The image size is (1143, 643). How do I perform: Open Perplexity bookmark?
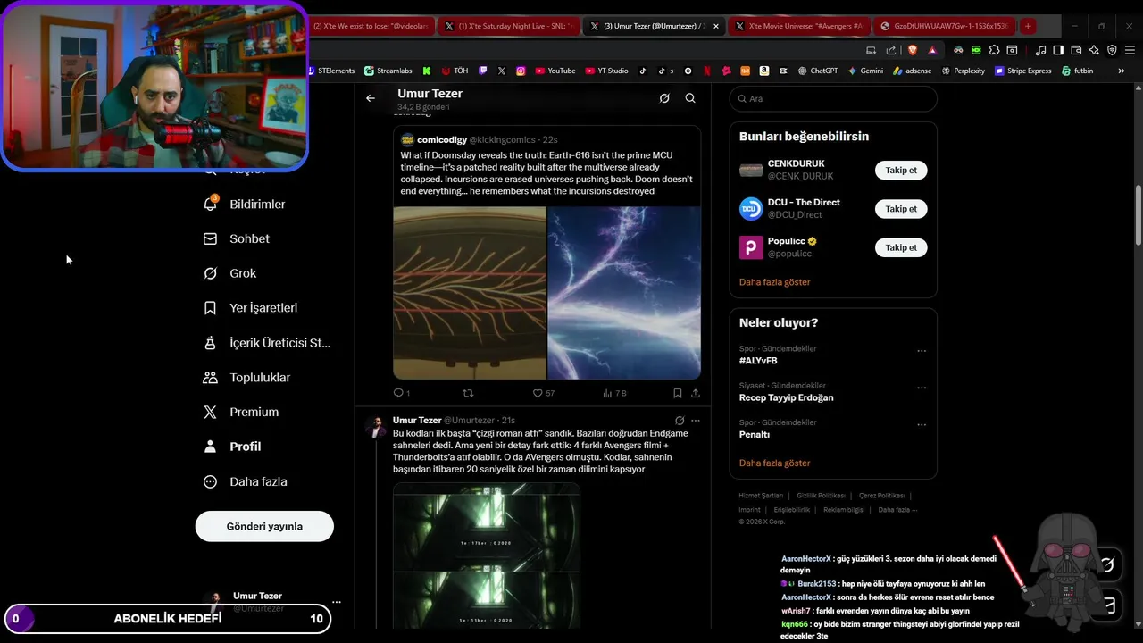tap(963, 71)
